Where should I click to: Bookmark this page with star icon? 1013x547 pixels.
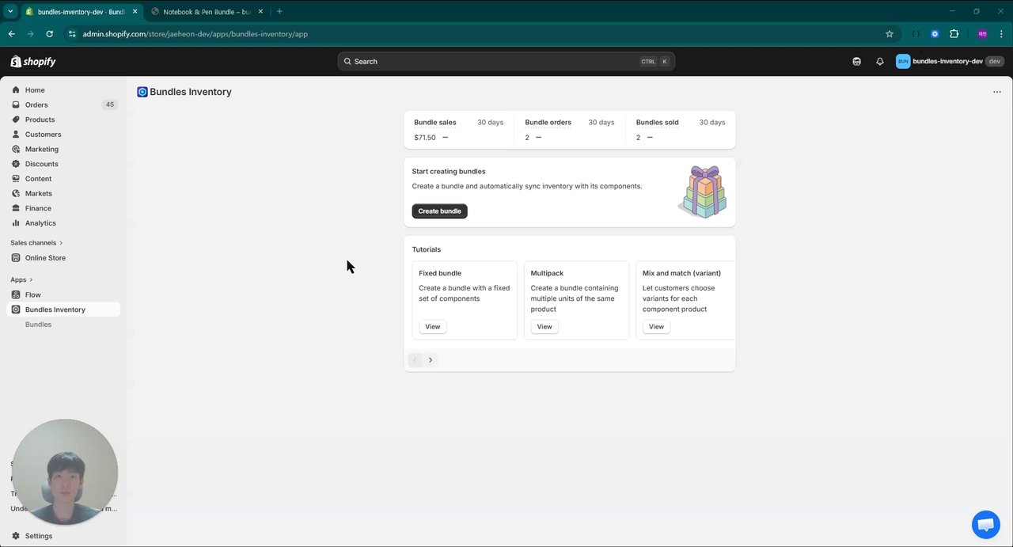[x=890, y=34]
